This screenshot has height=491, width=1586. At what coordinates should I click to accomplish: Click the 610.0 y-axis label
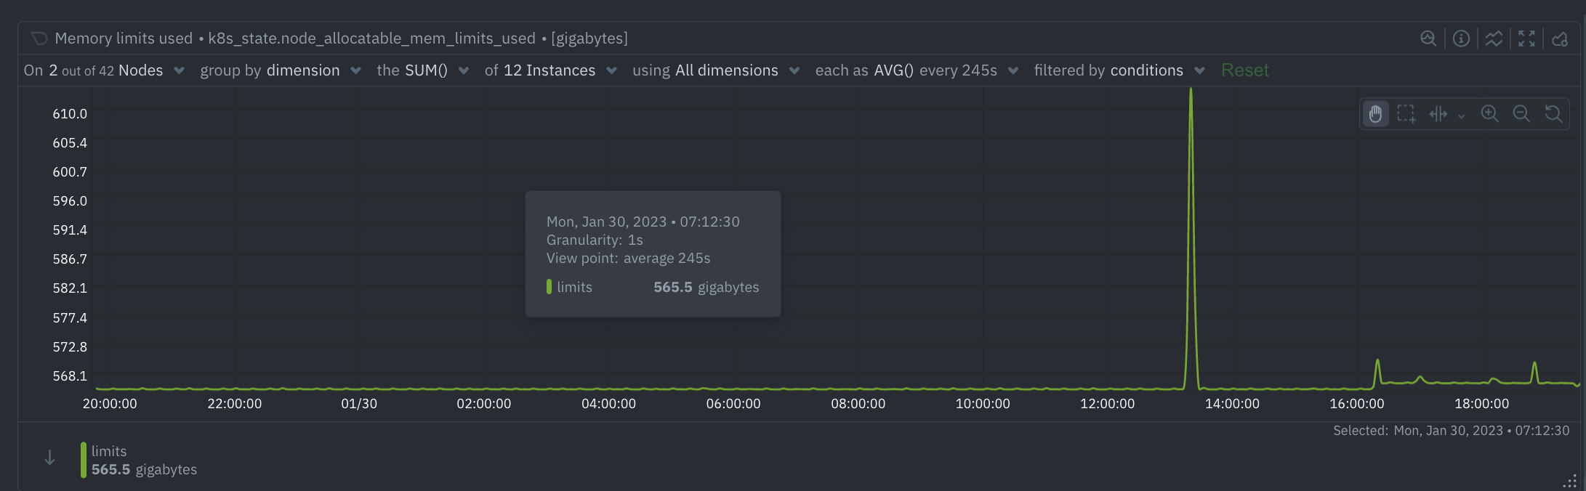coord(70,114)
